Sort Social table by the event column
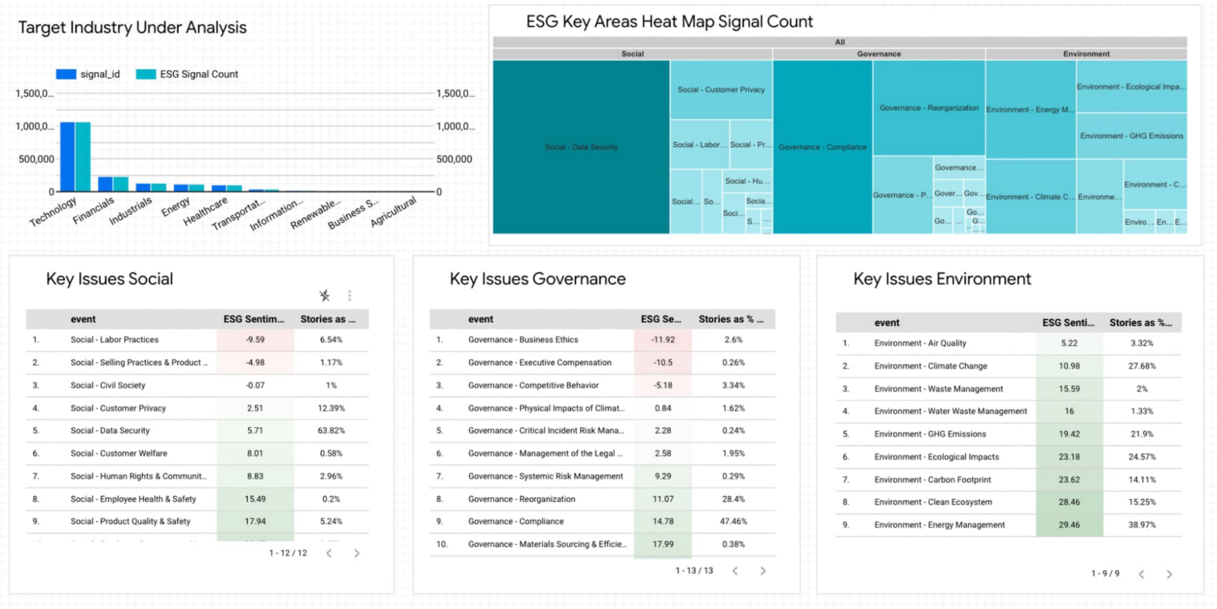1217x609 pixels. tap(83, 319)
